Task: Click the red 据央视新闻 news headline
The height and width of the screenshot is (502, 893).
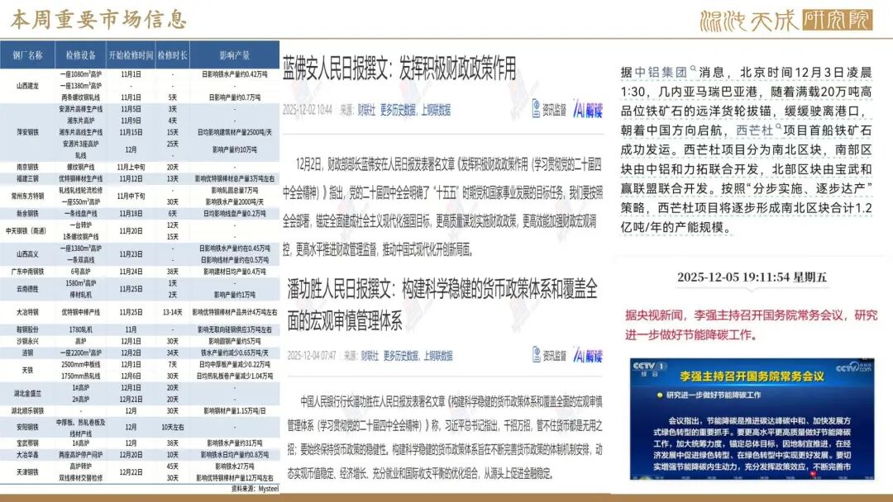Action: coord(751,325)
